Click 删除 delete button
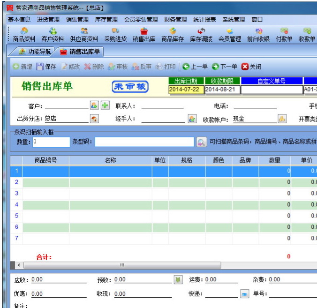Screen dimensions: 317x308 (94, 67)
